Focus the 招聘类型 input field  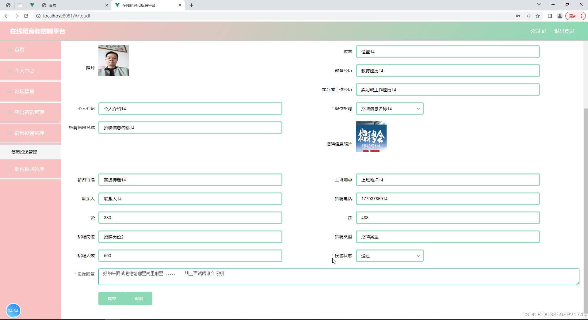448,237
